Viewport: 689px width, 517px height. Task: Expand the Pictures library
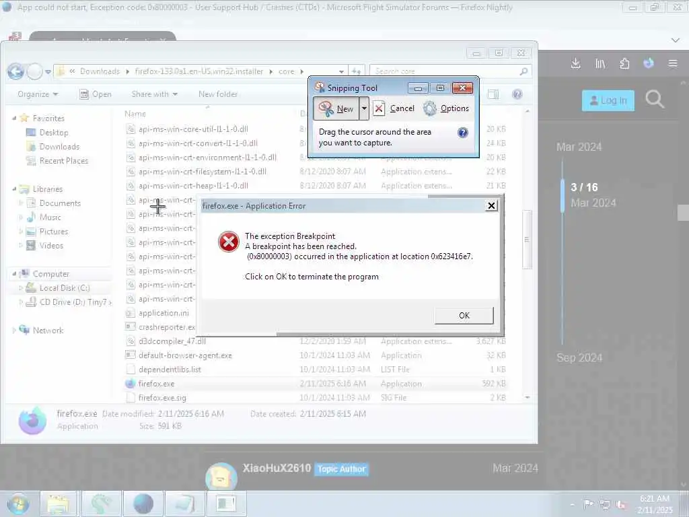[x=21, y=232]
